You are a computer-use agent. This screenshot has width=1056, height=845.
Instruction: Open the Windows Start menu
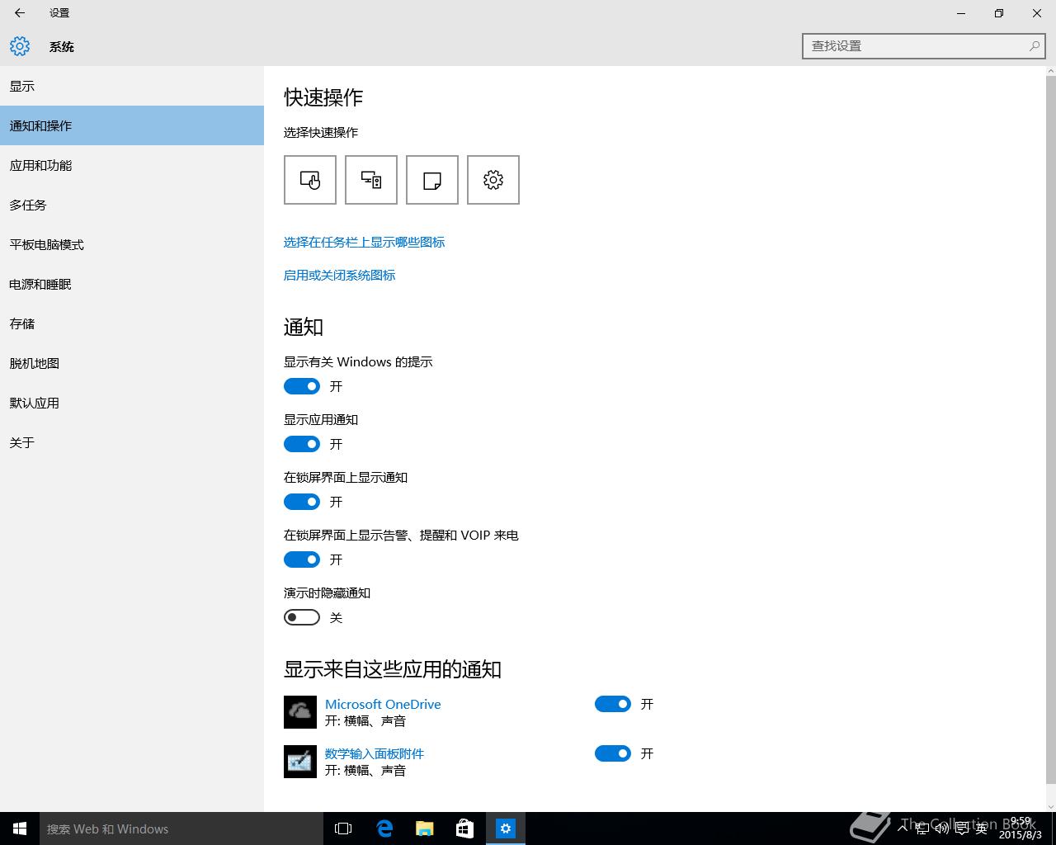coord(20,828)
